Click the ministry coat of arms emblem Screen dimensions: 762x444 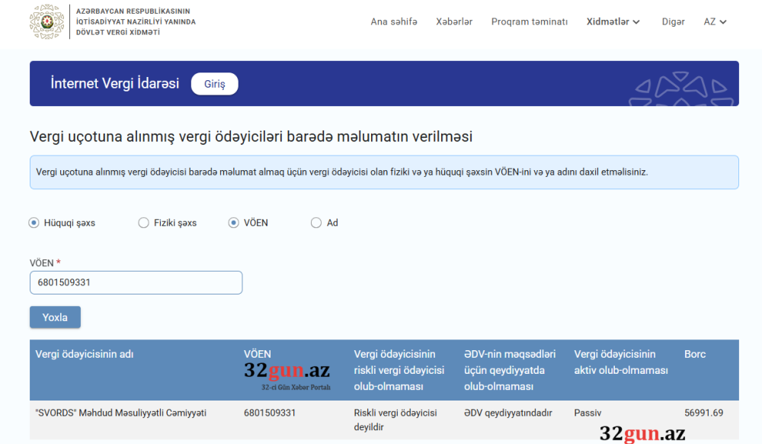tap(46, 23)
